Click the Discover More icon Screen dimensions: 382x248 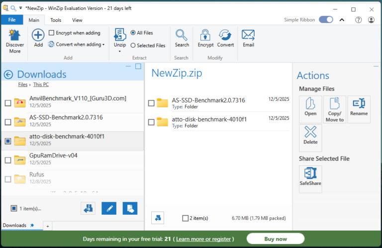pyautogui.click(x=14, y=35)
